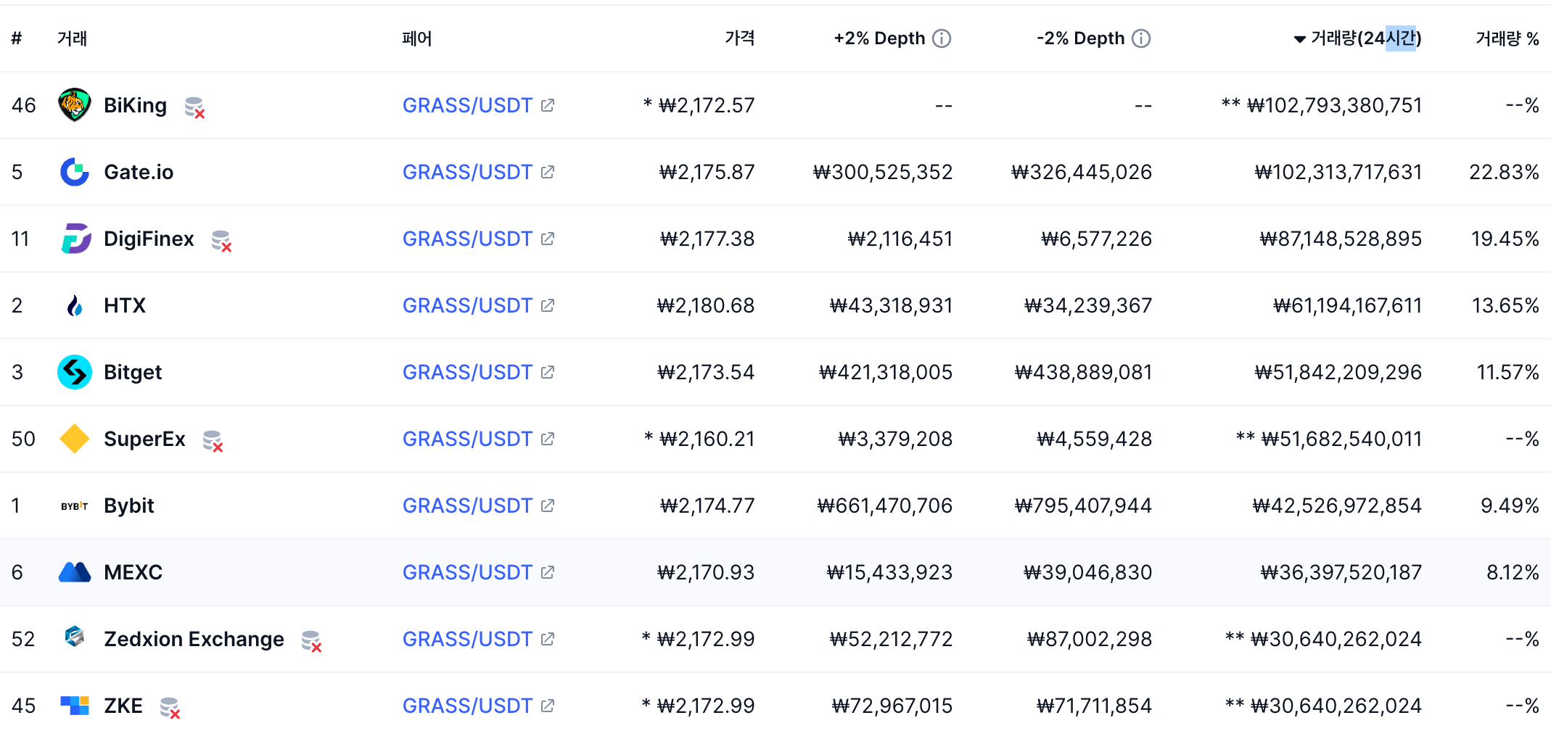Open Bitget's GRASS/USDT pair link
The width and height of the screenshot is (1551, 731).
tap(467, 372)
